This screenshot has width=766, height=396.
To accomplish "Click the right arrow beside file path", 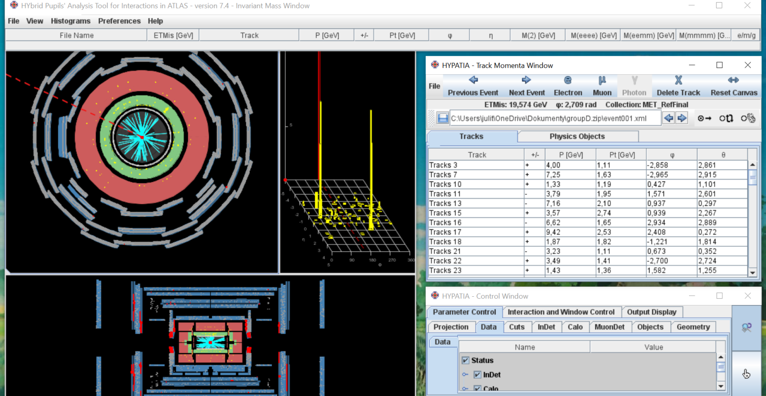I will click(682, 118).
